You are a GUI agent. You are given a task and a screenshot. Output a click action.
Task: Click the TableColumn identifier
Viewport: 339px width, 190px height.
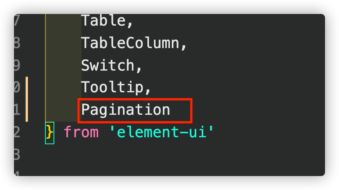130,43
